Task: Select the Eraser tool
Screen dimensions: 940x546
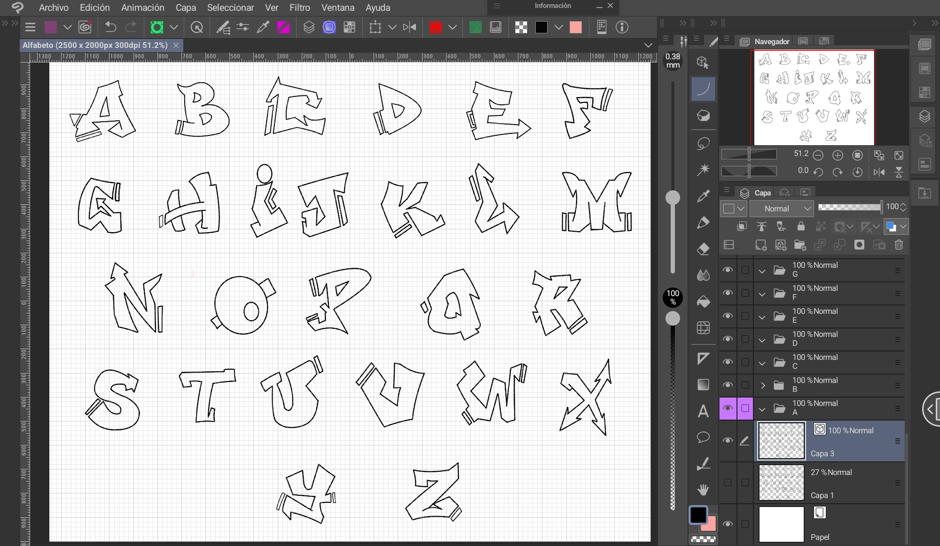Action: tap(703, 249)
